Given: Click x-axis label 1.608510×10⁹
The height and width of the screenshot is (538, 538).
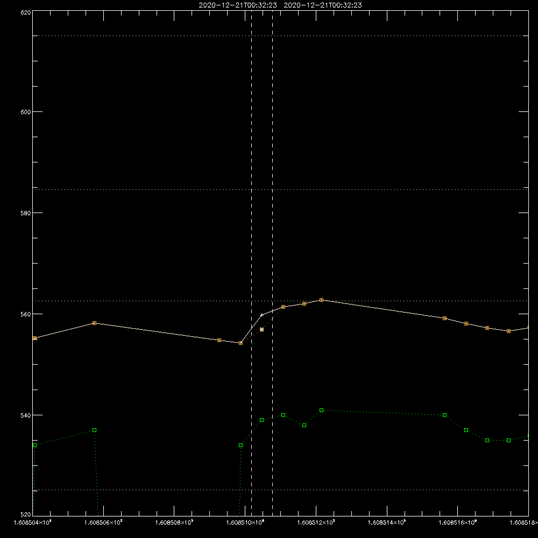Looking at the screenshot, I should click(245, 522).
